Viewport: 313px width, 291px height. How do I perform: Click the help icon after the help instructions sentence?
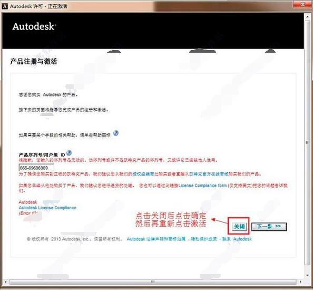(116, 133)
